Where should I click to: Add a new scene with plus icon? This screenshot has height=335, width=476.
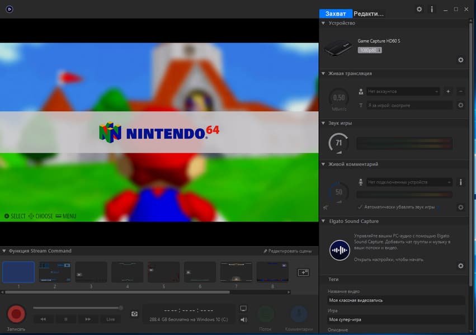(303, 272)
